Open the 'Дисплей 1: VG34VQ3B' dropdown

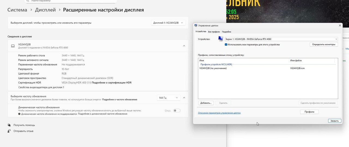coord(169,23)
